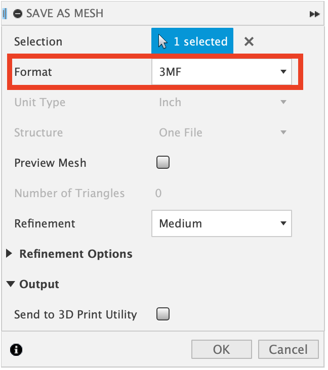Click the SAVE AS MESH title bar

(152, 14)
